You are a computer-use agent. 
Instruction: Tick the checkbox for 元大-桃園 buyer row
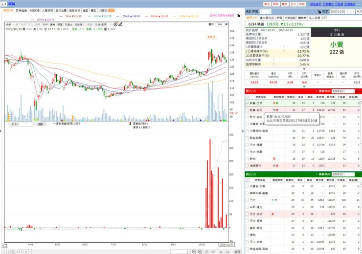(x=247, y=151)
